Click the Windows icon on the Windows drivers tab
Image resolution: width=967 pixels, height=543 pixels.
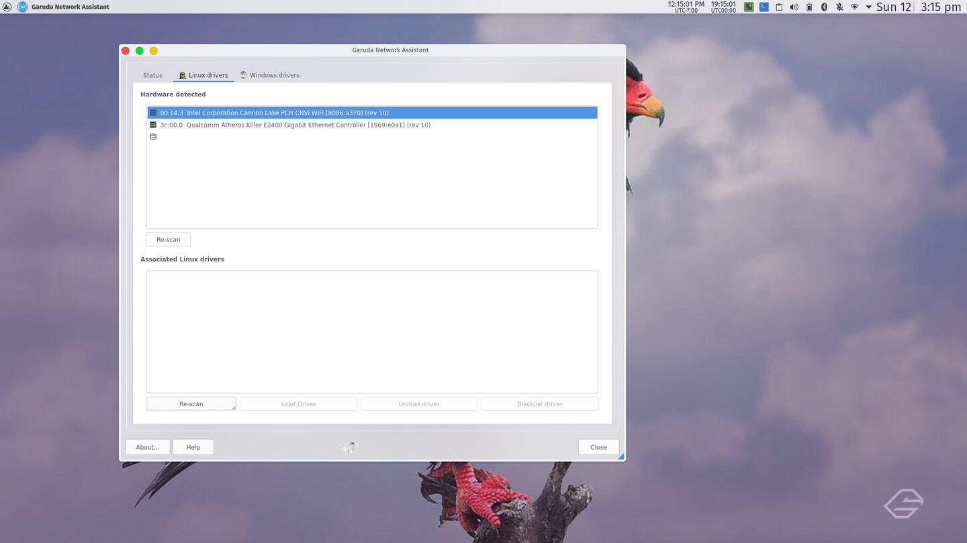coord(243,75)
